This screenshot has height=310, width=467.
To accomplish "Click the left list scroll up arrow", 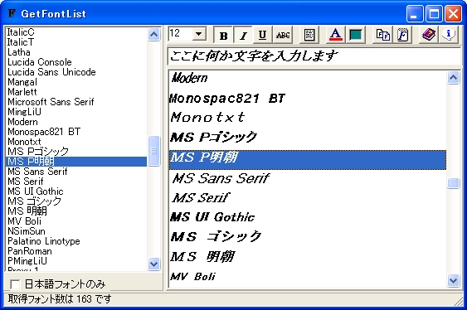I will coord(153,35).
